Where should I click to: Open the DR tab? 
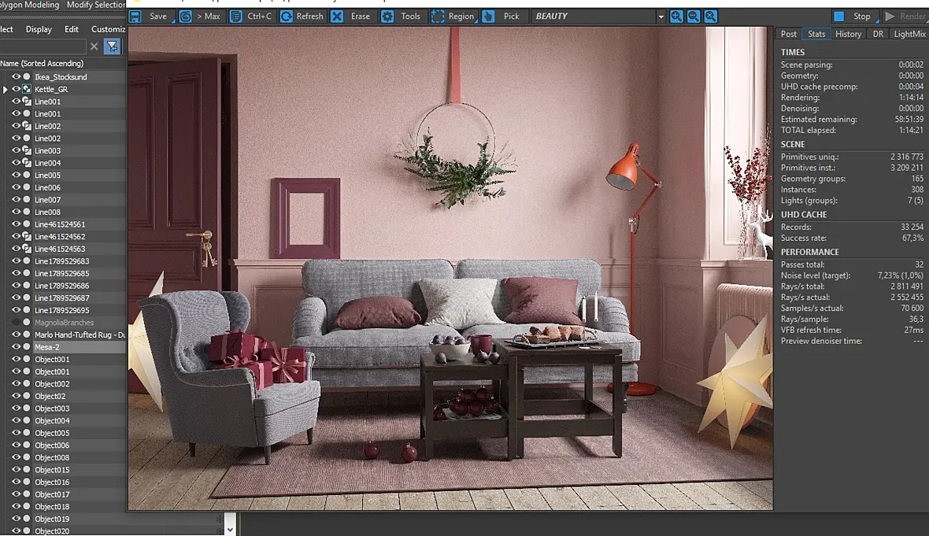point(878,34)
